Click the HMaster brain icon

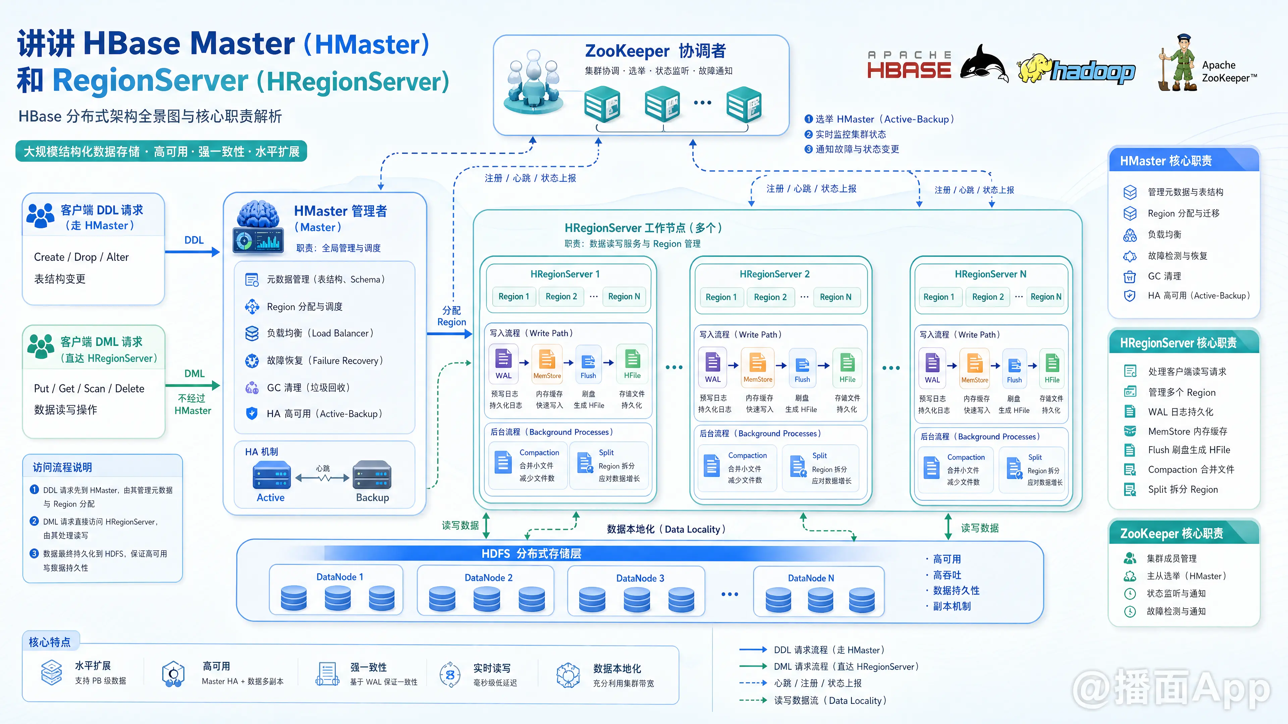(x=258, y=227)
